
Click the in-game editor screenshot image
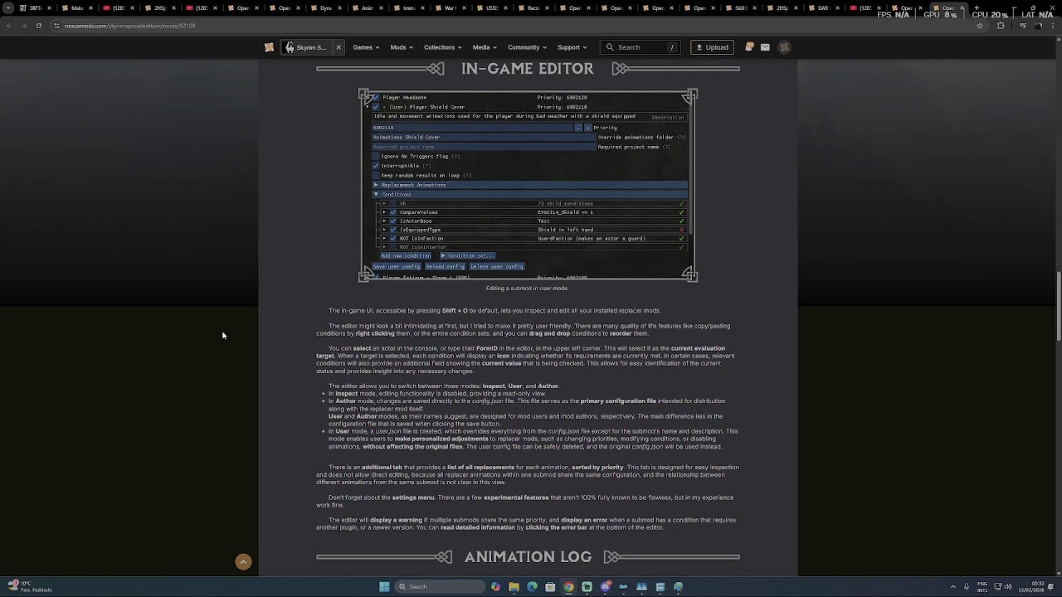click(528, 186)
